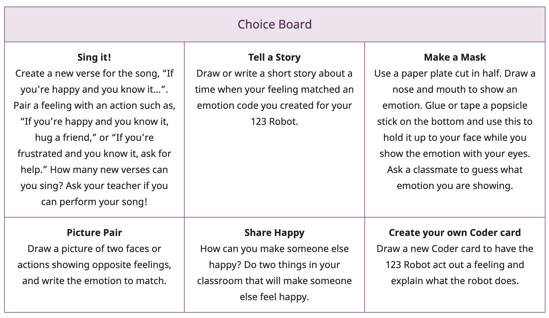
Task: Click "can perform your song!" line
Action: coord(94,202)
